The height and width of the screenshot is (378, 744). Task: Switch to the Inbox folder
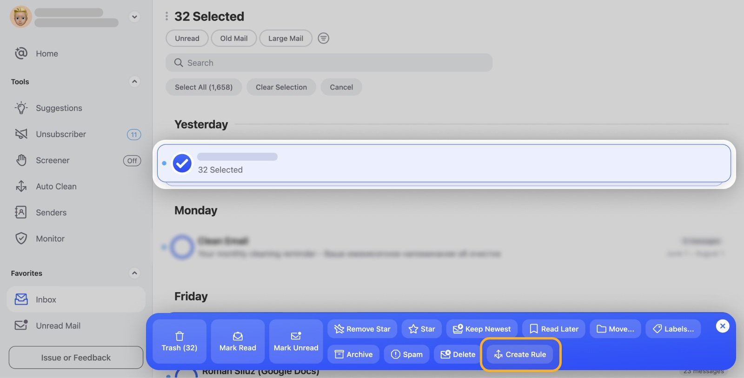tap(46, 300)
